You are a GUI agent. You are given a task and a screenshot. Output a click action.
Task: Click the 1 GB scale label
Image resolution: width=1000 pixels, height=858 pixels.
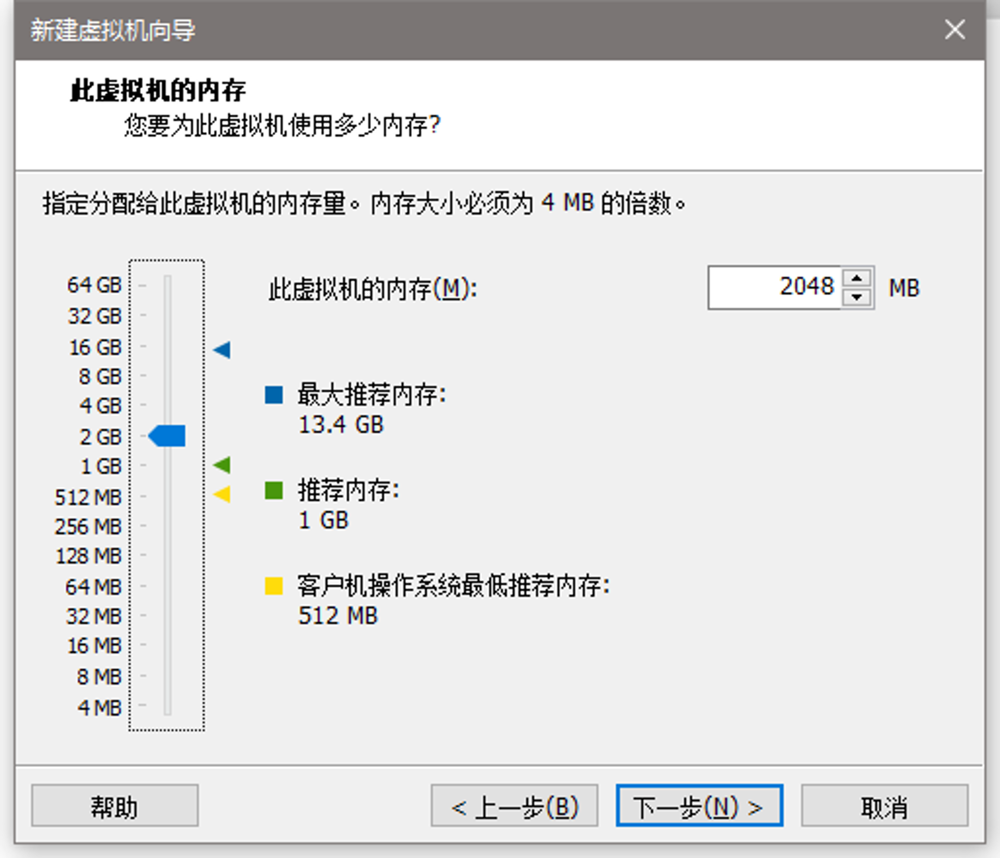tap(101, 466)
